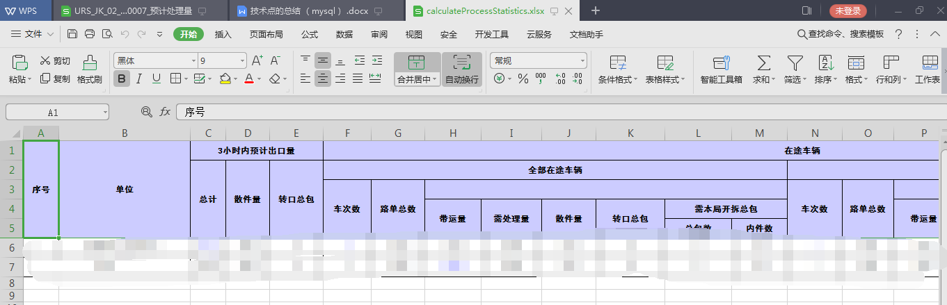947x305 pixels.
Task: Click the Justify alignment icon
Action: (358, 79)
